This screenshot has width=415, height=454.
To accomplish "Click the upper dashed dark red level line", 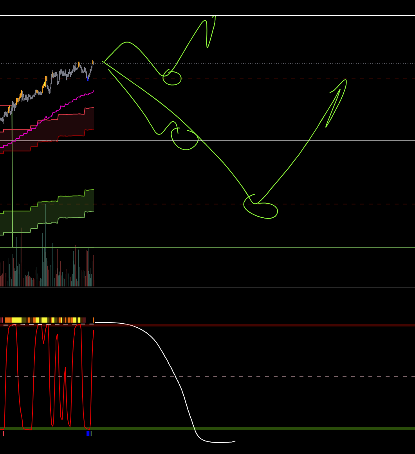I will click(x=274, y=78).
